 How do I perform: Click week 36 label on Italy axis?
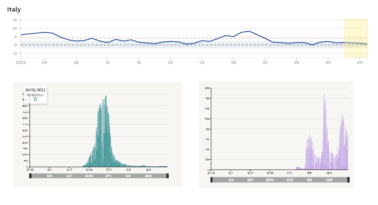[296, 62]
